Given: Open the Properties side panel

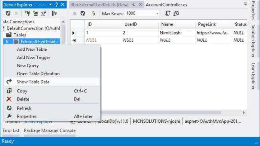Looking at the screenshot, I should click(x=253, y=10).
